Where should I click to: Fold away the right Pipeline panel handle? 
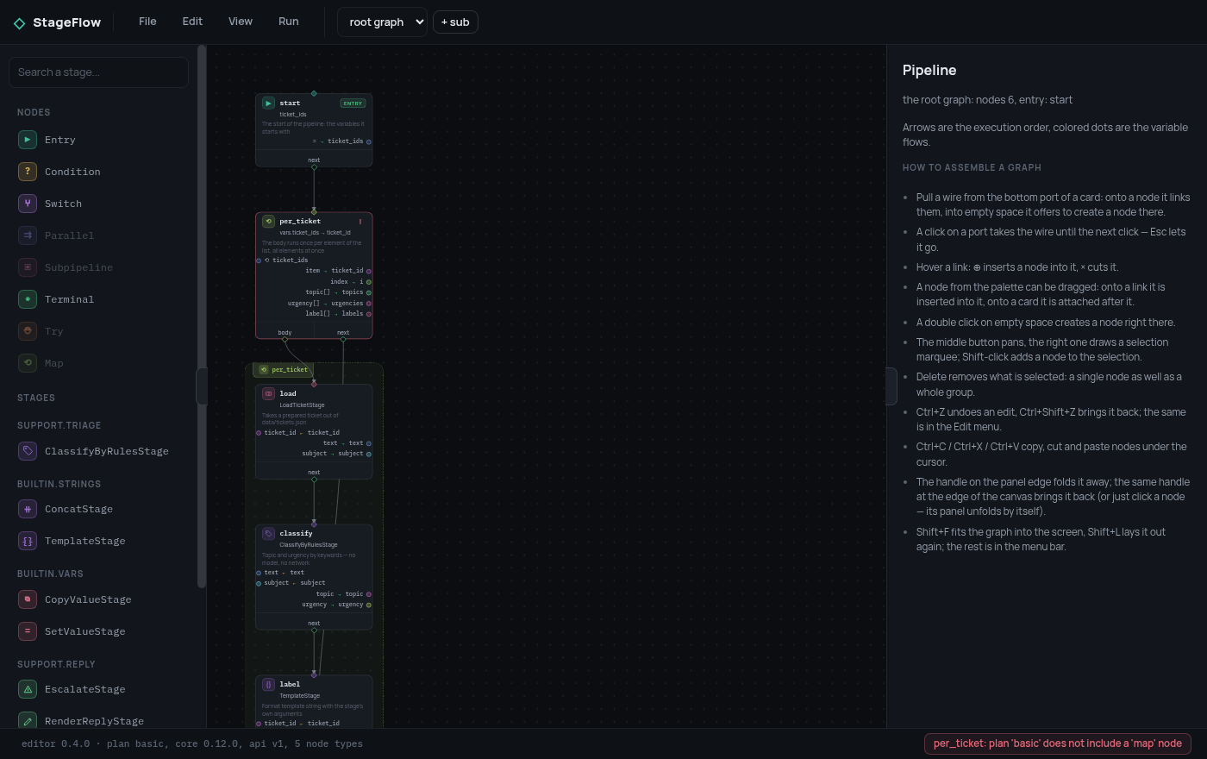point(891,386)
